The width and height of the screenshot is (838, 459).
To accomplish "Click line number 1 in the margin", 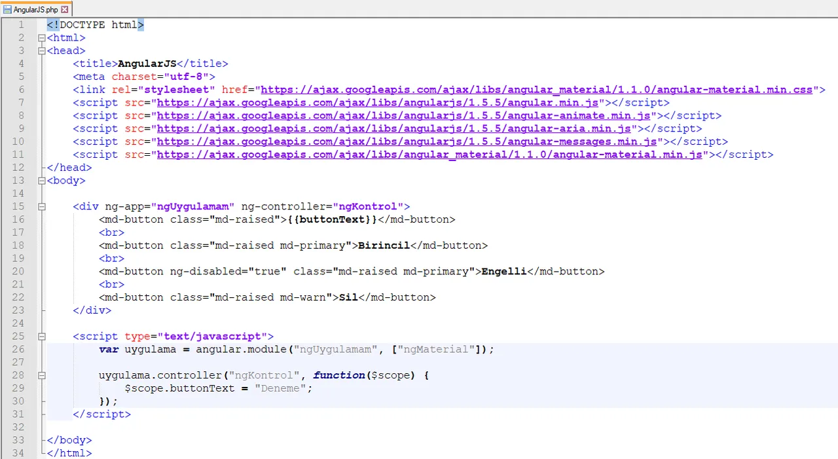I will pos(21,25).
